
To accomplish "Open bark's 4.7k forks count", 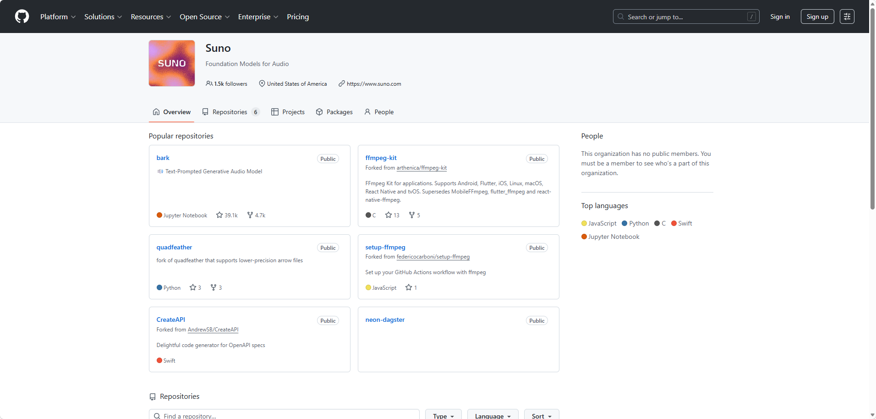I will [256, 215].
